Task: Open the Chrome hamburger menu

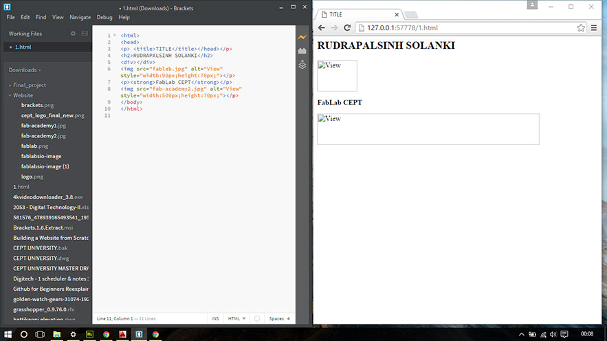Action: (x=594, y=28)
